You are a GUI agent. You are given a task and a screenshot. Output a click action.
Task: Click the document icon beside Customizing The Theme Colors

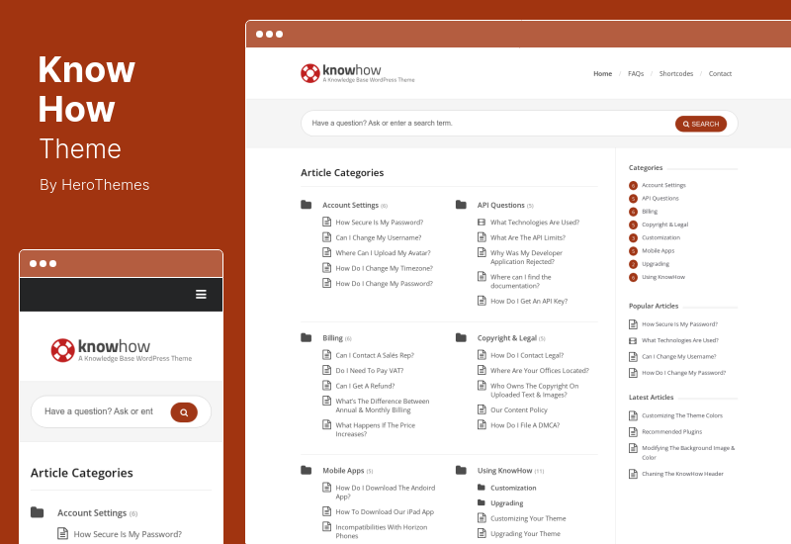(x=633, y=415)
